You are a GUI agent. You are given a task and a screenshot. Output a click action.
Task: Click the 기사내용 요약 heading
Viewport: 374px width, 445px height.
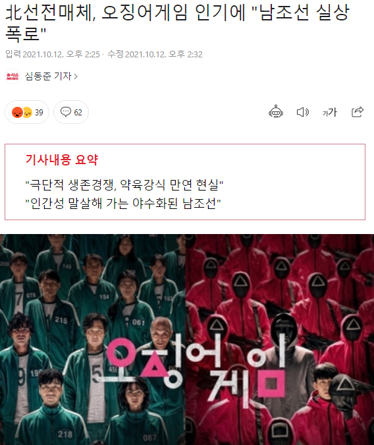click(x=61, y=160)
